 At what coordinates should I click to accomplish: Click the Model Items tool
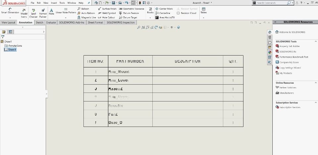click(24, 13)
